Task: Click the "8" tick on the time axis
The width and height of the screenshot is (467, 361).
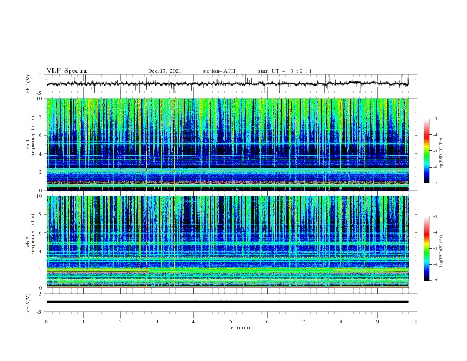Action: 341,321
